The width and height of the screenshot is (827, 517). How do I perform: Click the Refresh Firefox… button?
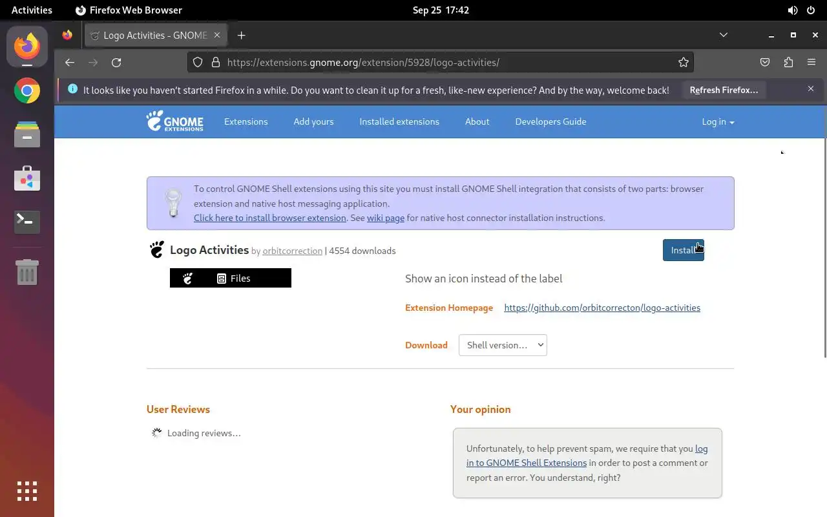pos(724,90)
